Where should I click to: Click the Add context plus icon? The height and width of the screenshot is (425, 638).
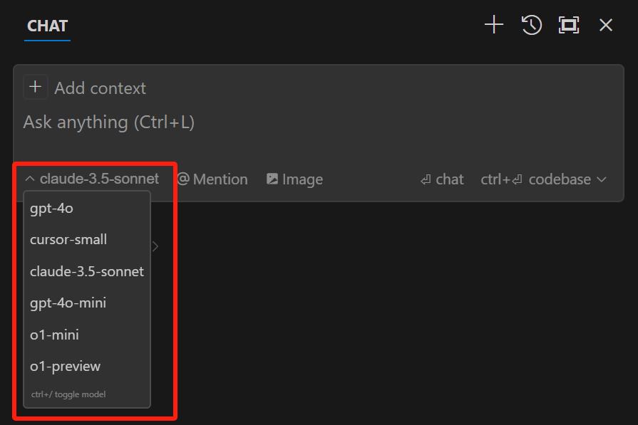click(x=35, y=88)
